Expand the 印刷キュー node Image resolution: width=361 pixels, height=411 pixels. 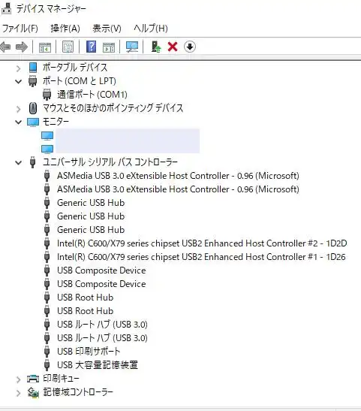18,379
